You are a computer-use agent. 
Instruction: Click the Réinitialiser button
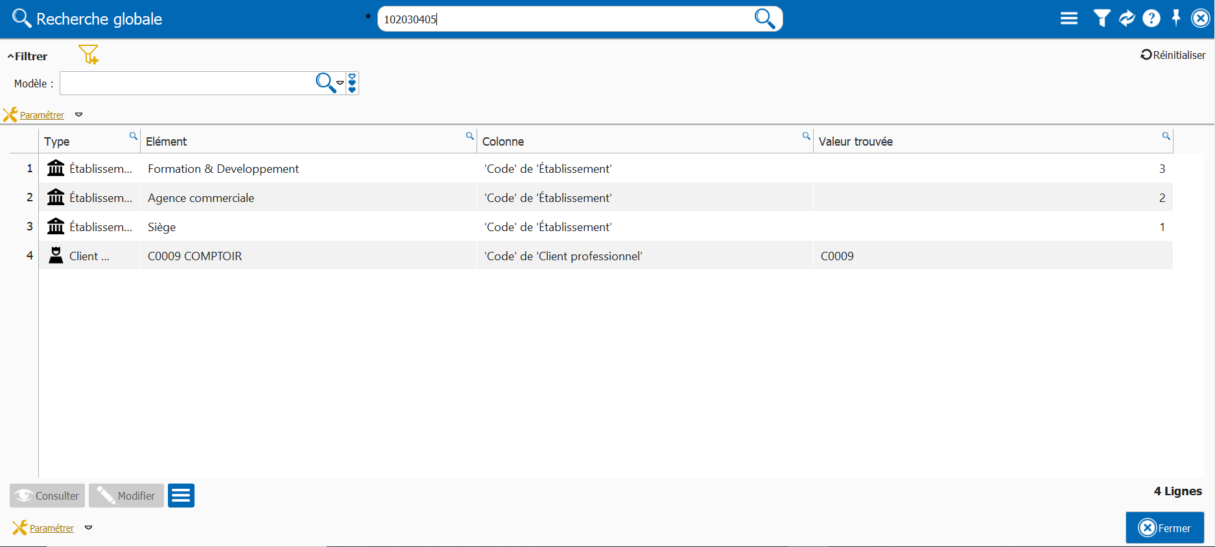[x=1173, y=55]
